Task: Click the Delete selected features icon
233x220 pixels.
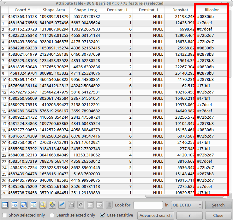Action: [81, 205]
